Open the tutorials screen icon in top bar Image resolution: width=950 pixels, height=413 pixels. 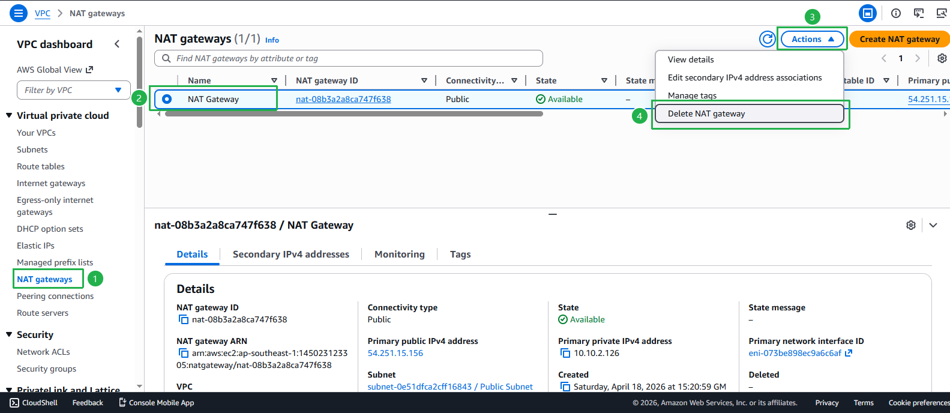[x=919, y=13]
